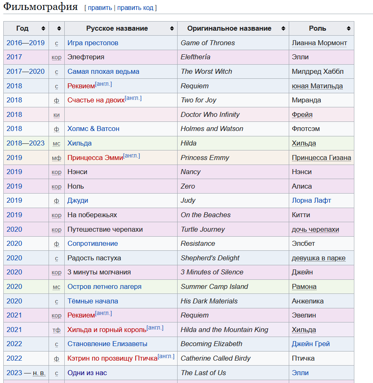This screenshot has width=373, height=383.
Task: Open the Одни из нас link
Action: point(87,373)
